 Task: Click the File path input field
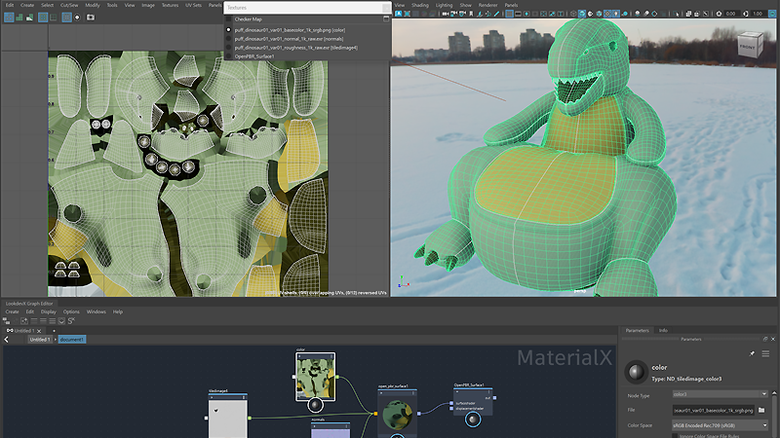[713, 410]
